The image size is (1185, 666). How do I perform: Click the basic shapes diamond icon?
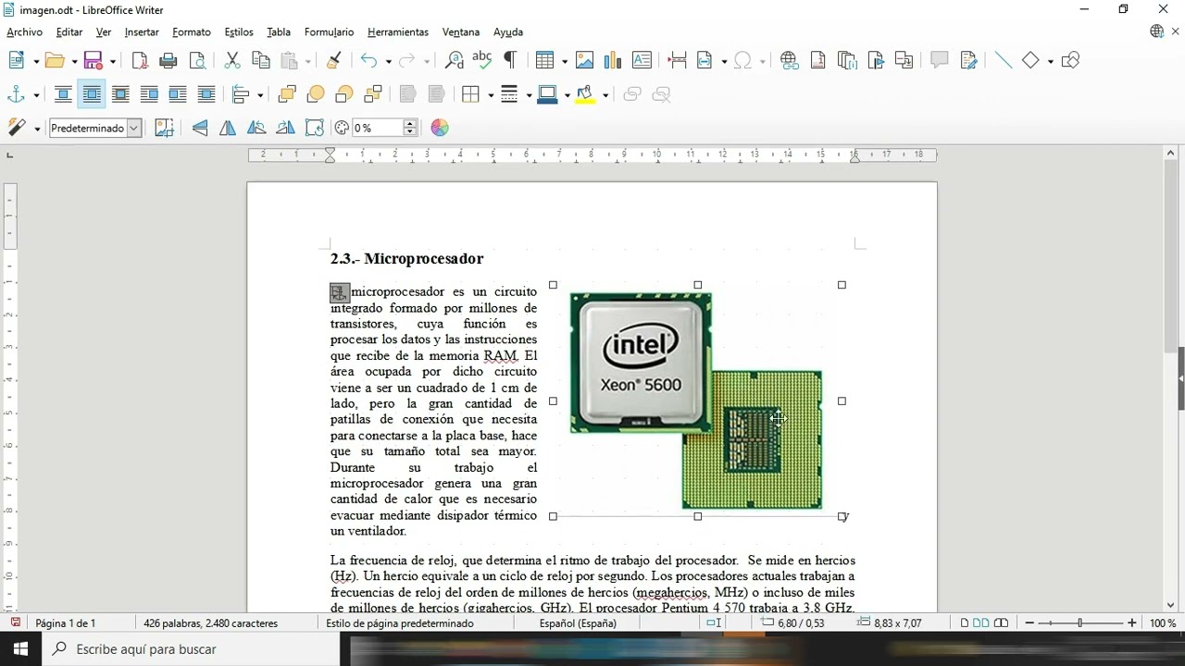coord(1031,60)
